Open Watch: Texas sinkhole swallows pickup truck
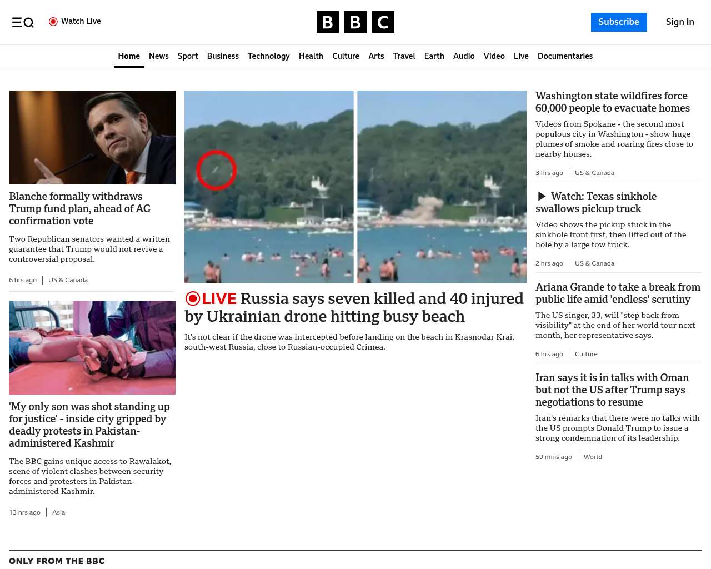Viewport: 711px width, 569px height. (x=597, y=203)
